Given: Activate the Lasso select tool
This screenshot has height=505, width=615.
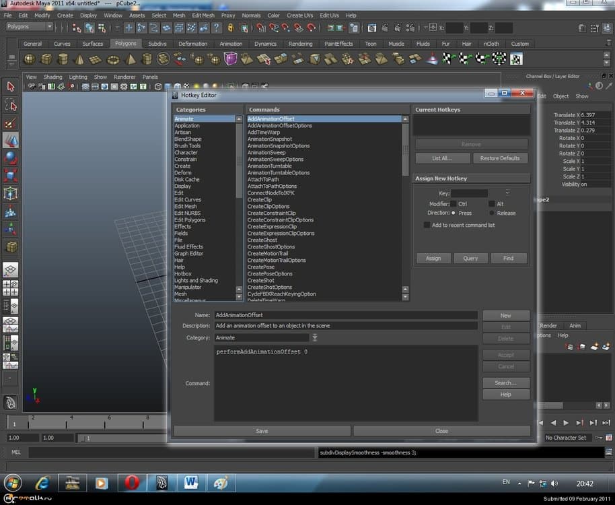Looking at the screenshot, I should [11, 105].
